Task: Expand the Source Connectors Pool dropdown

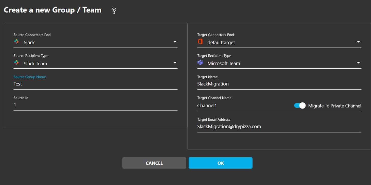Action: coord(175,42)
